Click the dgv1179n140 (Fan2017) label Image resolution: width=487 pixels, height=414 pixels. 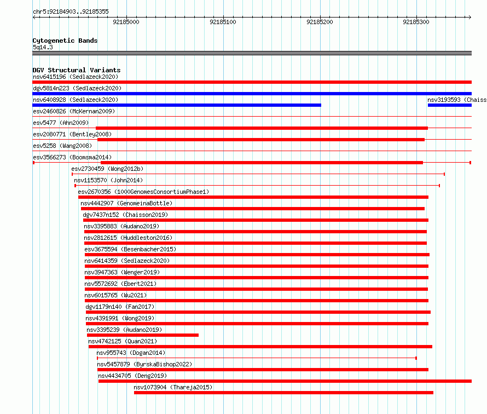pyautogui.click(x=120, y=307)
